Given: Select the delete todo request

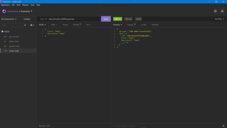Looking at the screenshot, I should tap(18, 41).
